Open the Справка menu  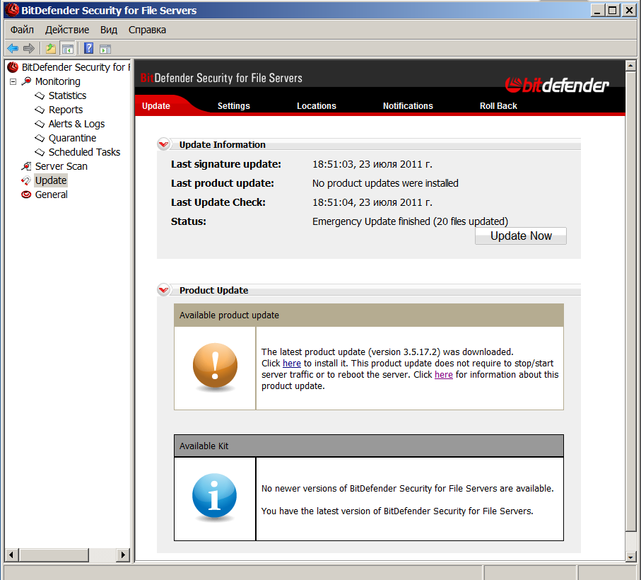tap(147, 30)
